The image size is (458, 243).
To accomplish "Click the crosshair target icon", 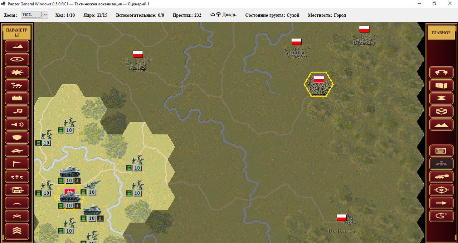I will (x=441, y=190).
